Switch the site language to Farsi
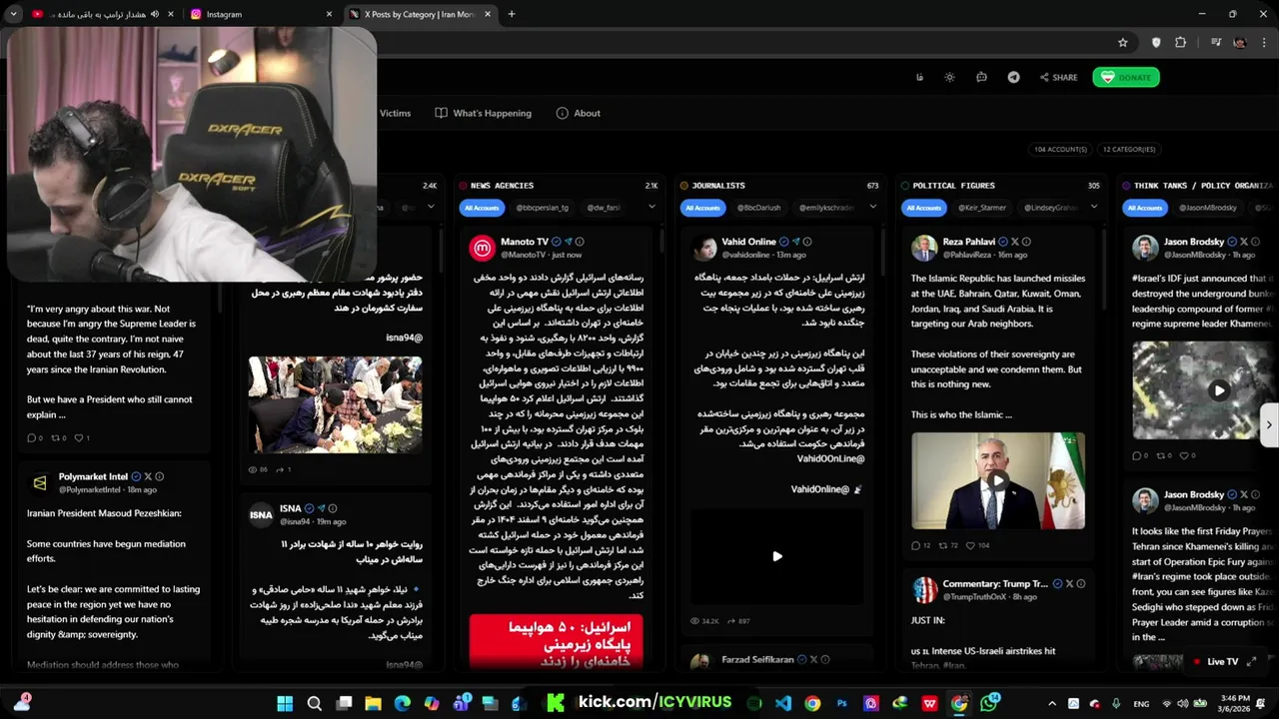Image resolution: width=1279 pixels, height=719 pixels. (x=919, y=77)
